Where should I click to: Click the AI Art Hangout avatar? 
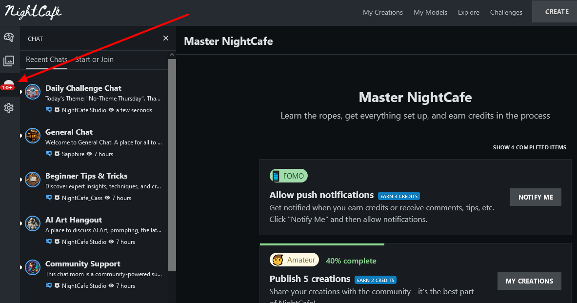pos(33,223)
